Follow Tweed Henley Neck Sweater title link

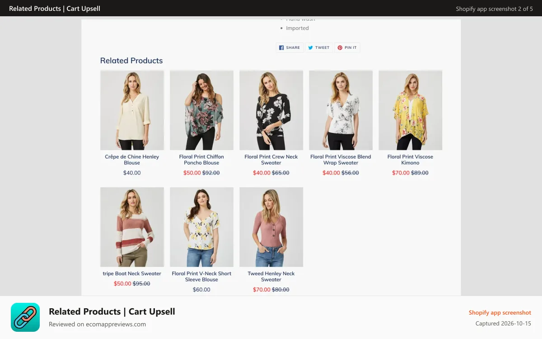(x=271, y=276)
